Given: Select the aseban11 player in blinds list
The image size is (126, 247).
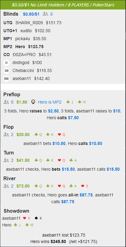Looking at the screenshot, I should click(22, 78).
